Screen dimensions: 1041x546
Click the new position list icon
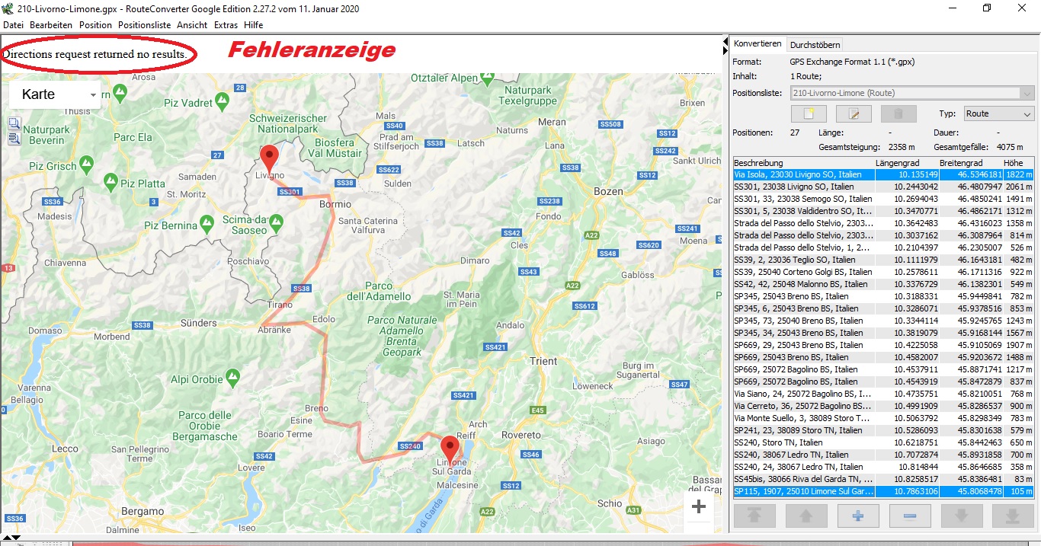point(809,114)
